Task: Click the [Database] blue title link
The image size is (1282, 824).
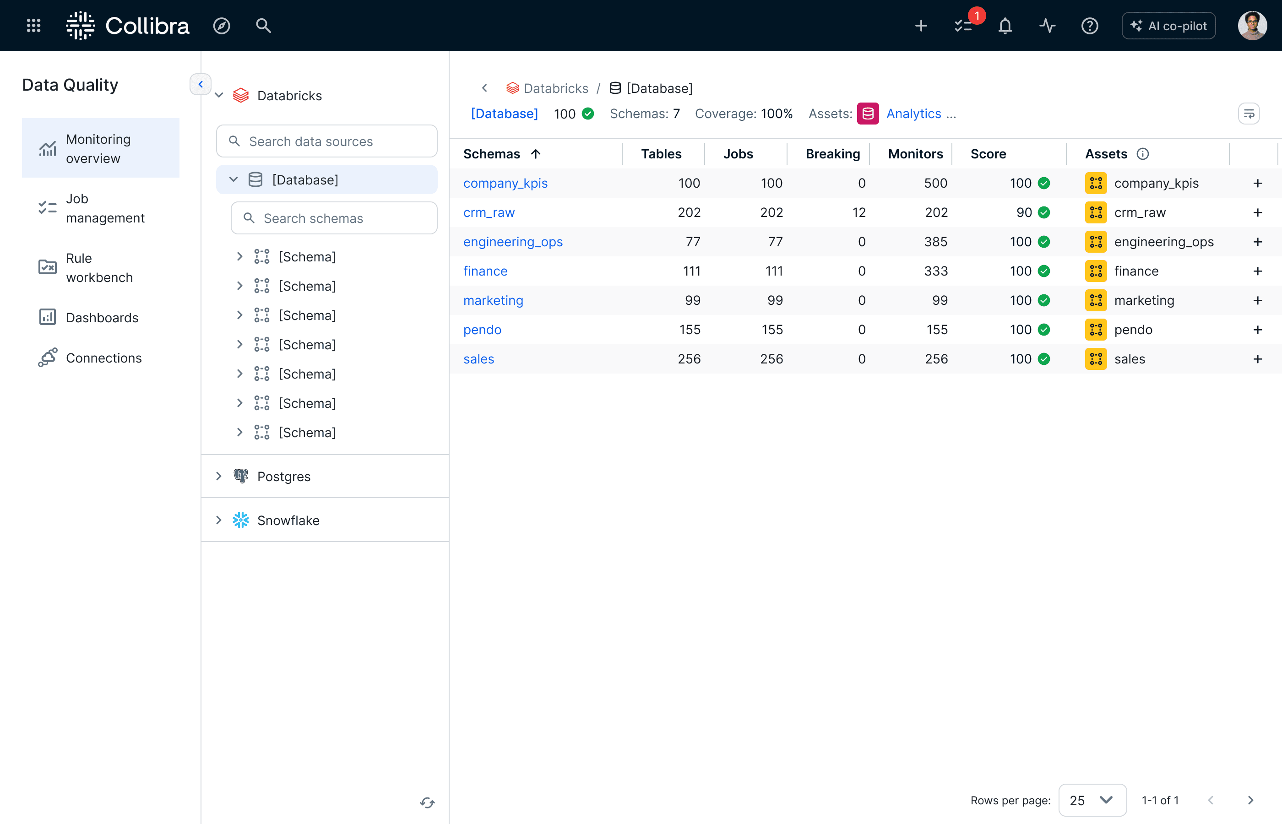Action: [504, 114]
